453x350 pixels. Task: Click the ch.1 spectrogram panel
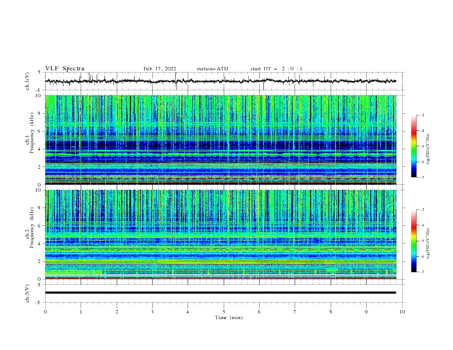pos(220,140)
